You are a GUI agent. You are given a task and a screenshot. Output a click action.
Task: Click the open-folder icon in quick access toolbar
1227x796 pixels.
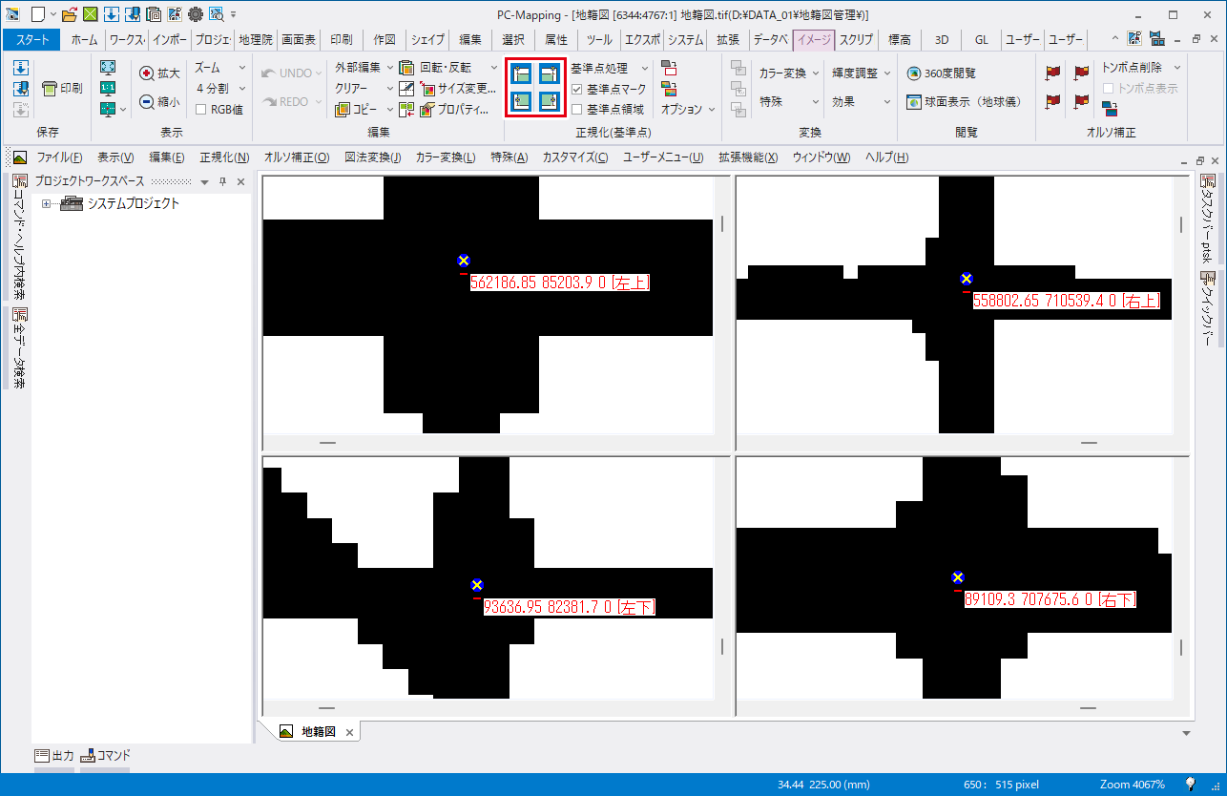pos(70,14)
